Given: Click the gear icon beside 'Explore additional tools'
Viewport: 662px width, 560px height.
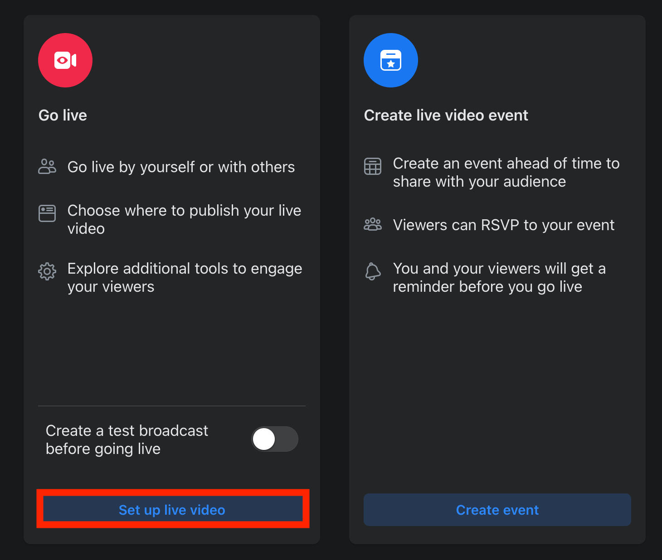Looking at the screenshot, I should click(47, 271).
